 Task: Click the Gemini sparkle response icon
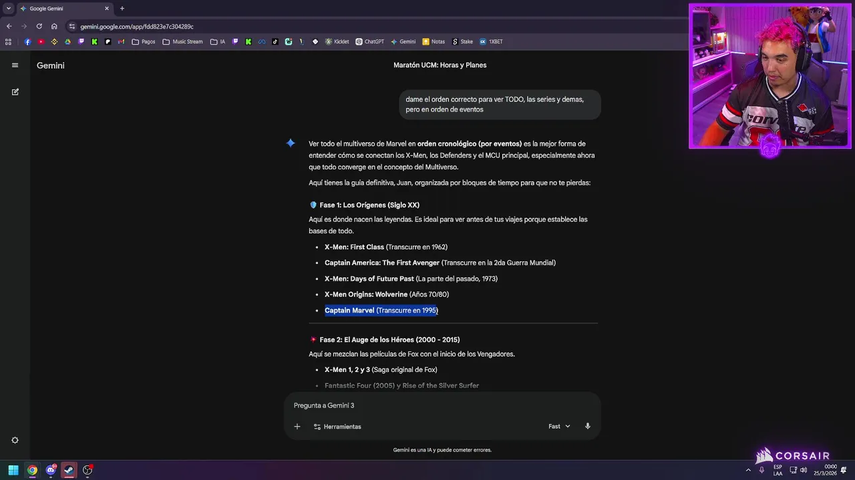(291, 143)
